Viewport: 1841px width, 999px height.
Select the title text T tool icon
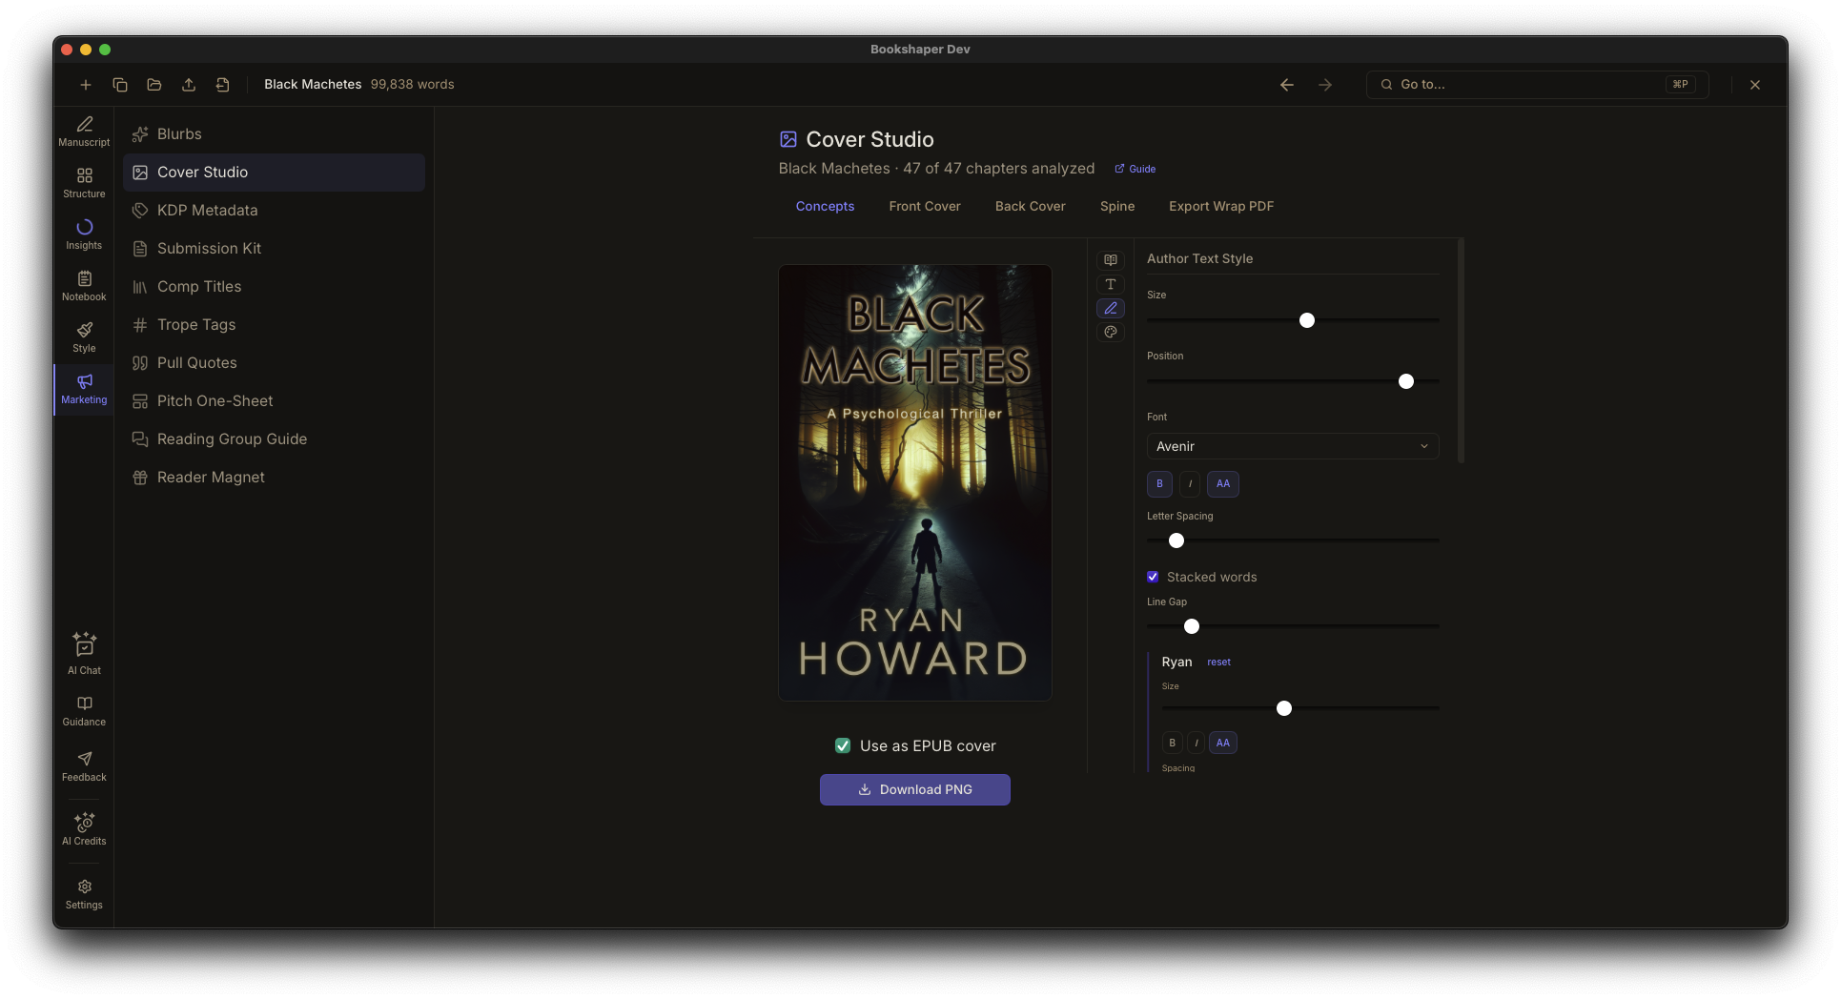click(1111, 284)
